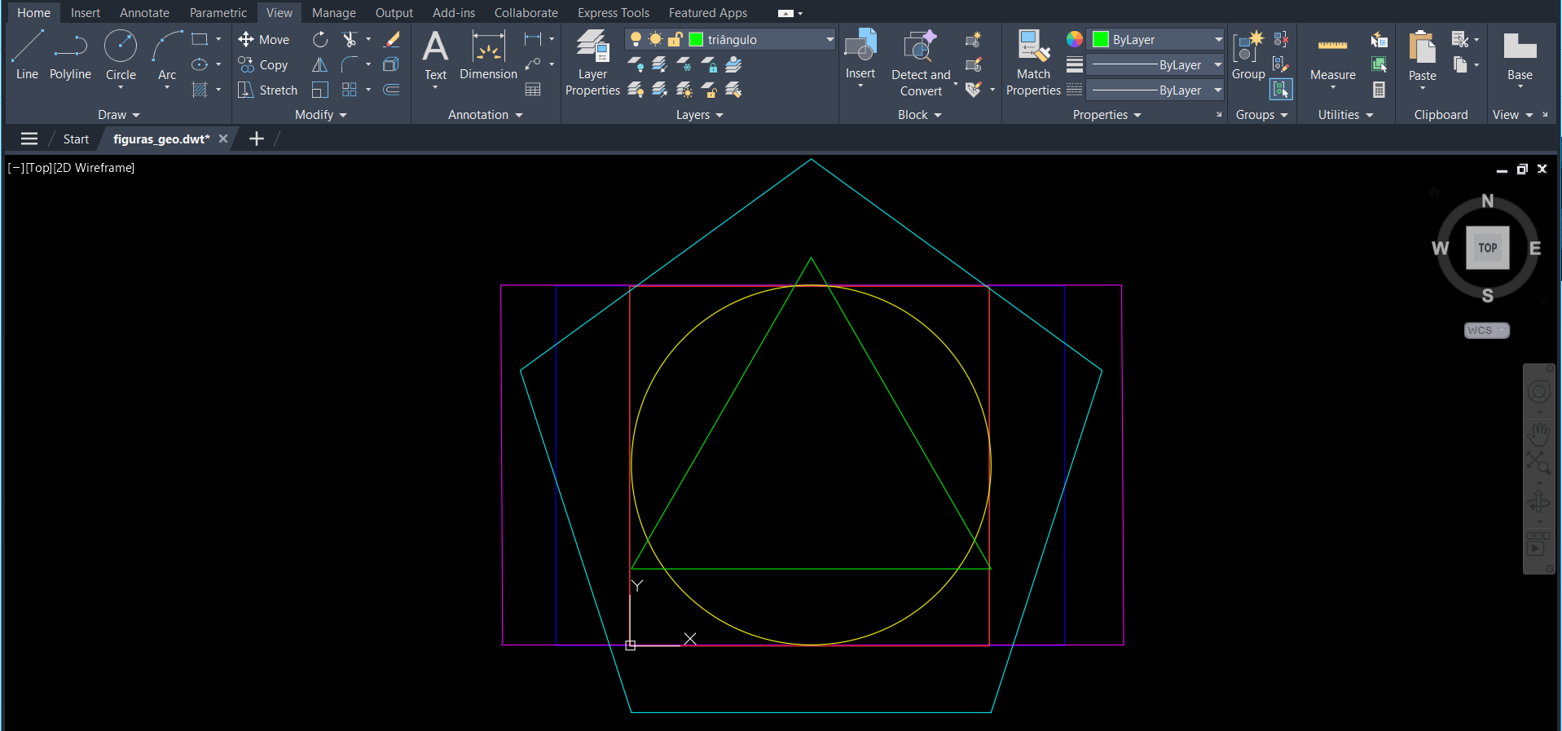Image resolution: width=1562 pixels, height=731 pixels.
Task: Toggle the layer lock padlock
Action: [675, 39]
